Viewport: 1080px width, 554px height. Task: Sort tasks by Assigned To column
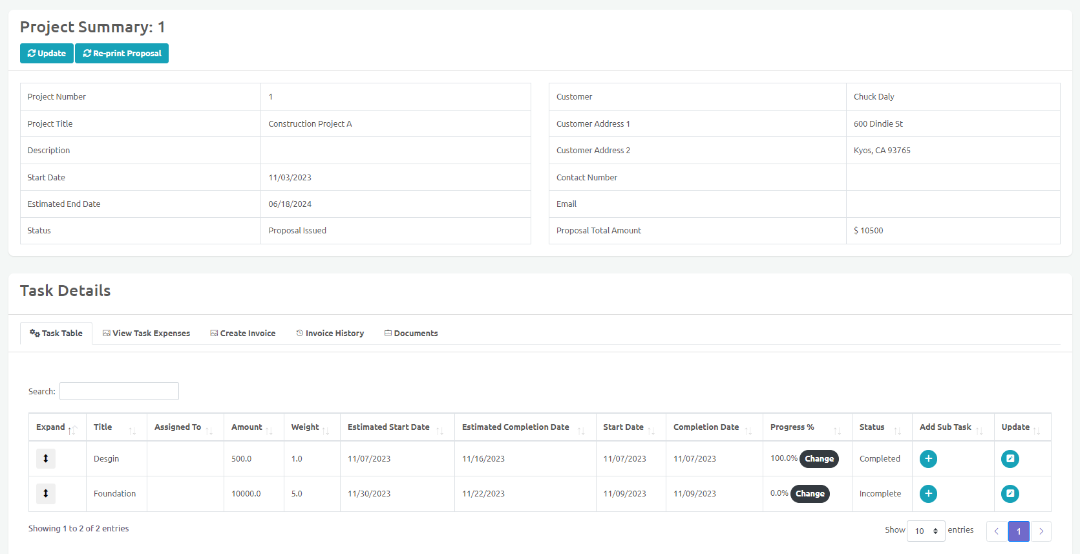click(185, 427)
